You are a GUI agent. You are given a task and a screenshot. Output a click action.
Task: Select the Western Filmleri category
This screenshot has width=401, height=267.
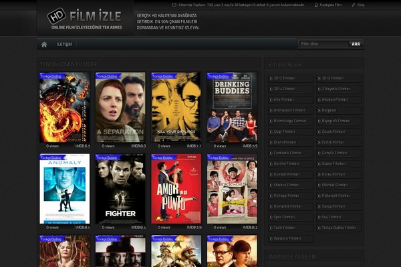[x=291, y=238]
